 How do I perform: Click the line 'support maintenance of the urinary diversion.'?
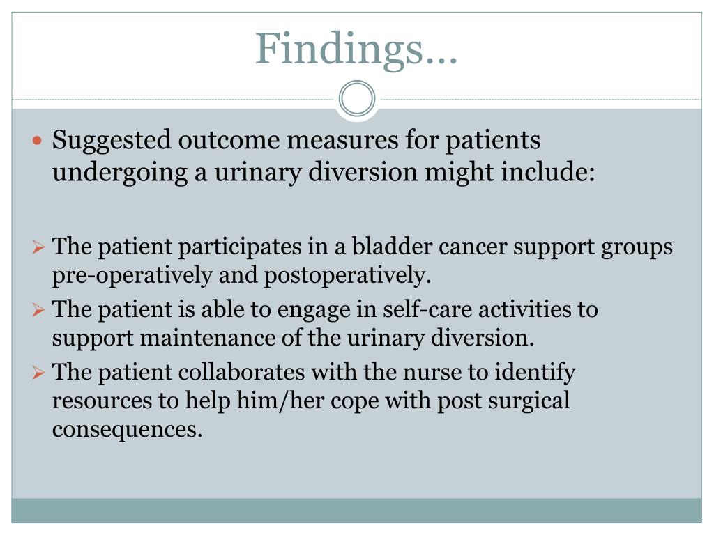(293, 339)
